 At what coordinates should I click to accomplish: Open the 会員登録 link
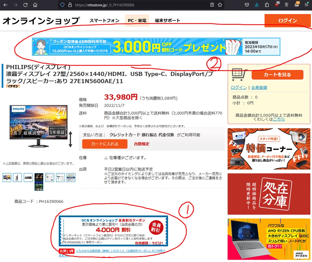[x=259, y=88]
